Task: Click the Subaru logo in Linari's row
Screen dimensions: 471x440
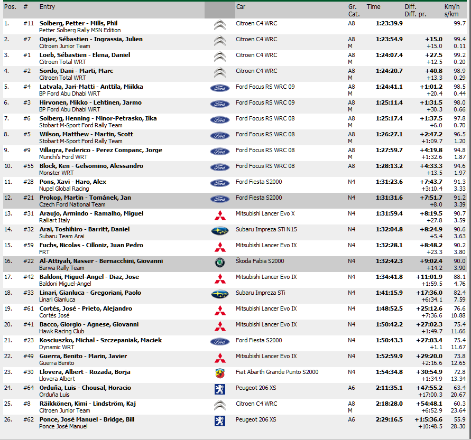Action: (219, 294)
